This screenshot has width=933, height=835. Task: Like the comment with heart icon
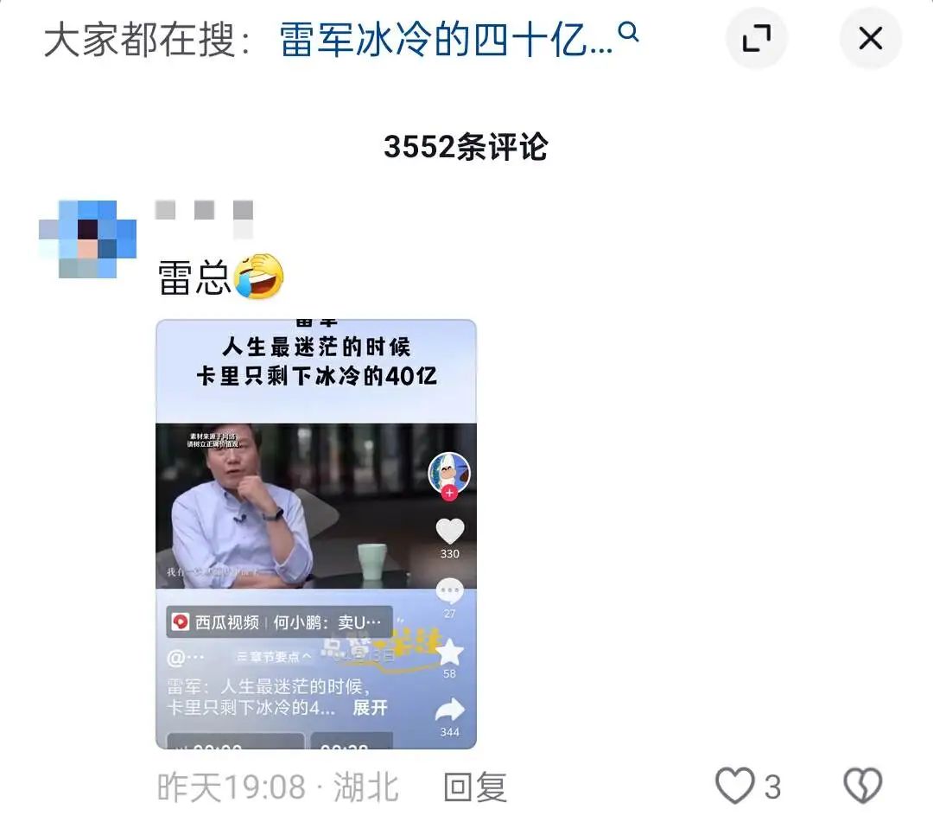[735, 786]
